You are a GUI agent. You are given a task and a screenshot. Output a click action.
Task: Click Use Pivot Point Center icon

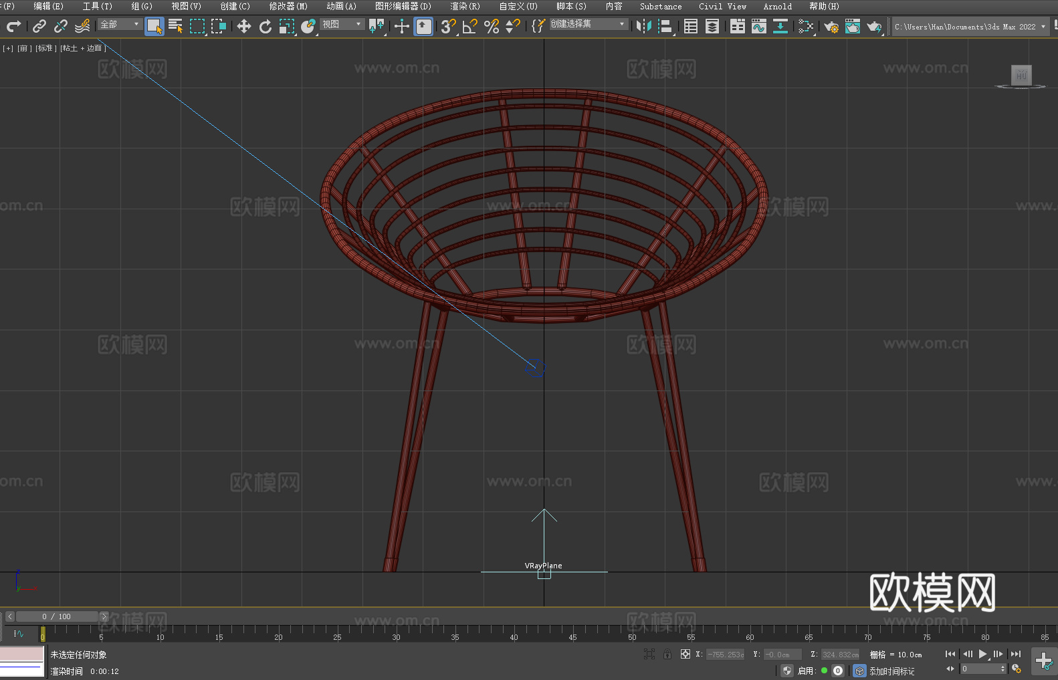(x=377, y=26)
